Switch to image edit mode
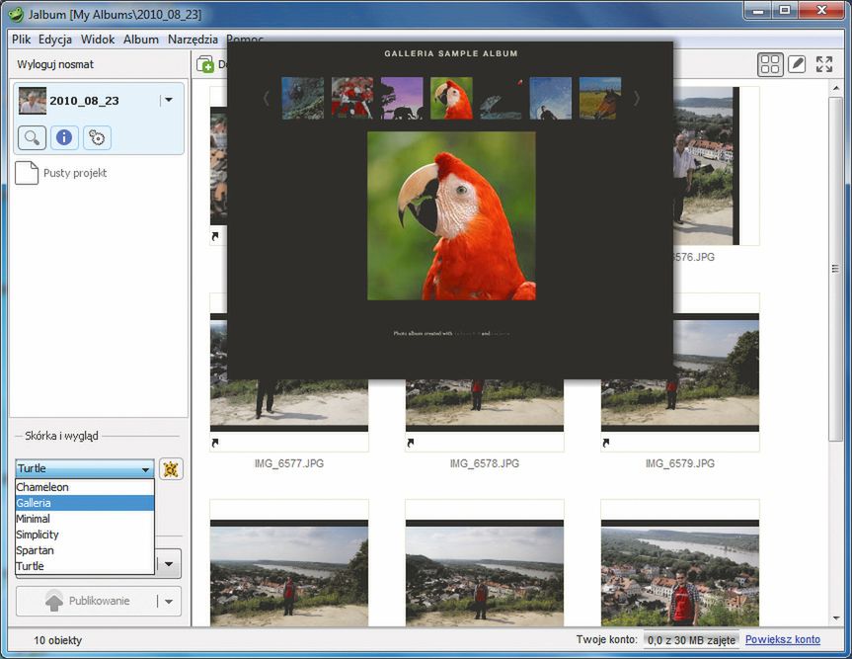 tap(797, 64)
